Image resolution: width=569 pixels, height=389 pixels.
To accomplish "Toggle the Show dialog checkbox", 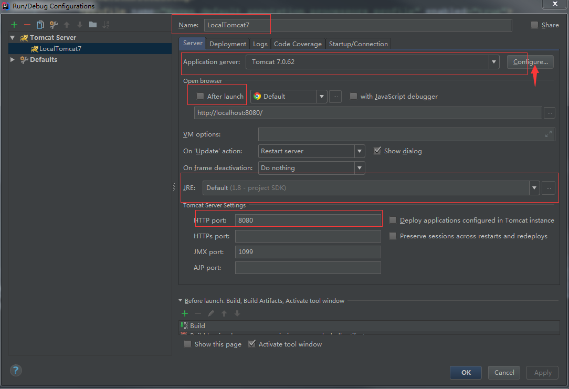I will (x=377, y=151).
